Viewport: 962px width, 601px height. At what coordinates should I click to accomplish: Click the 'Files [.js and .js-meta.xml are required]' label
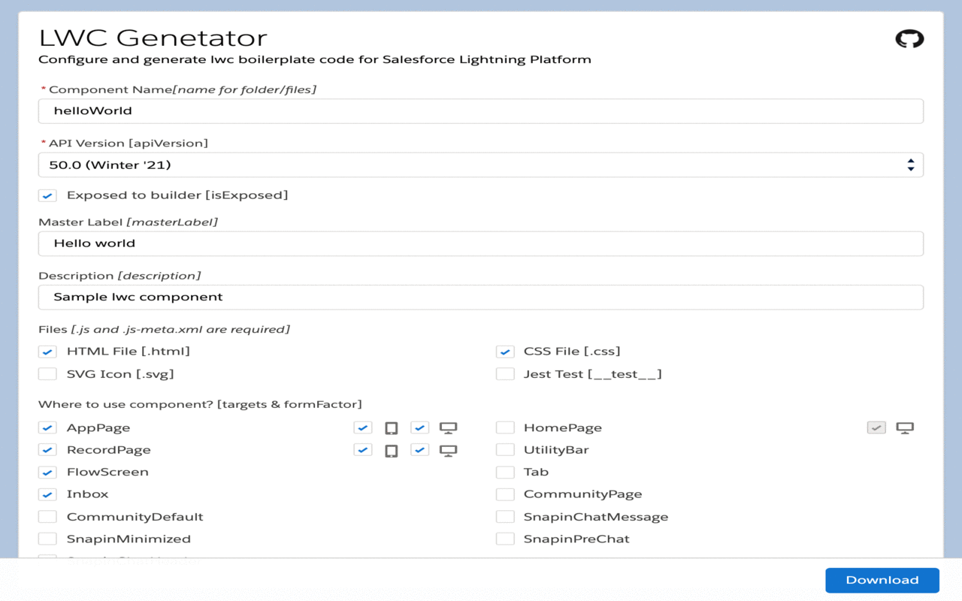click(164, 330)
